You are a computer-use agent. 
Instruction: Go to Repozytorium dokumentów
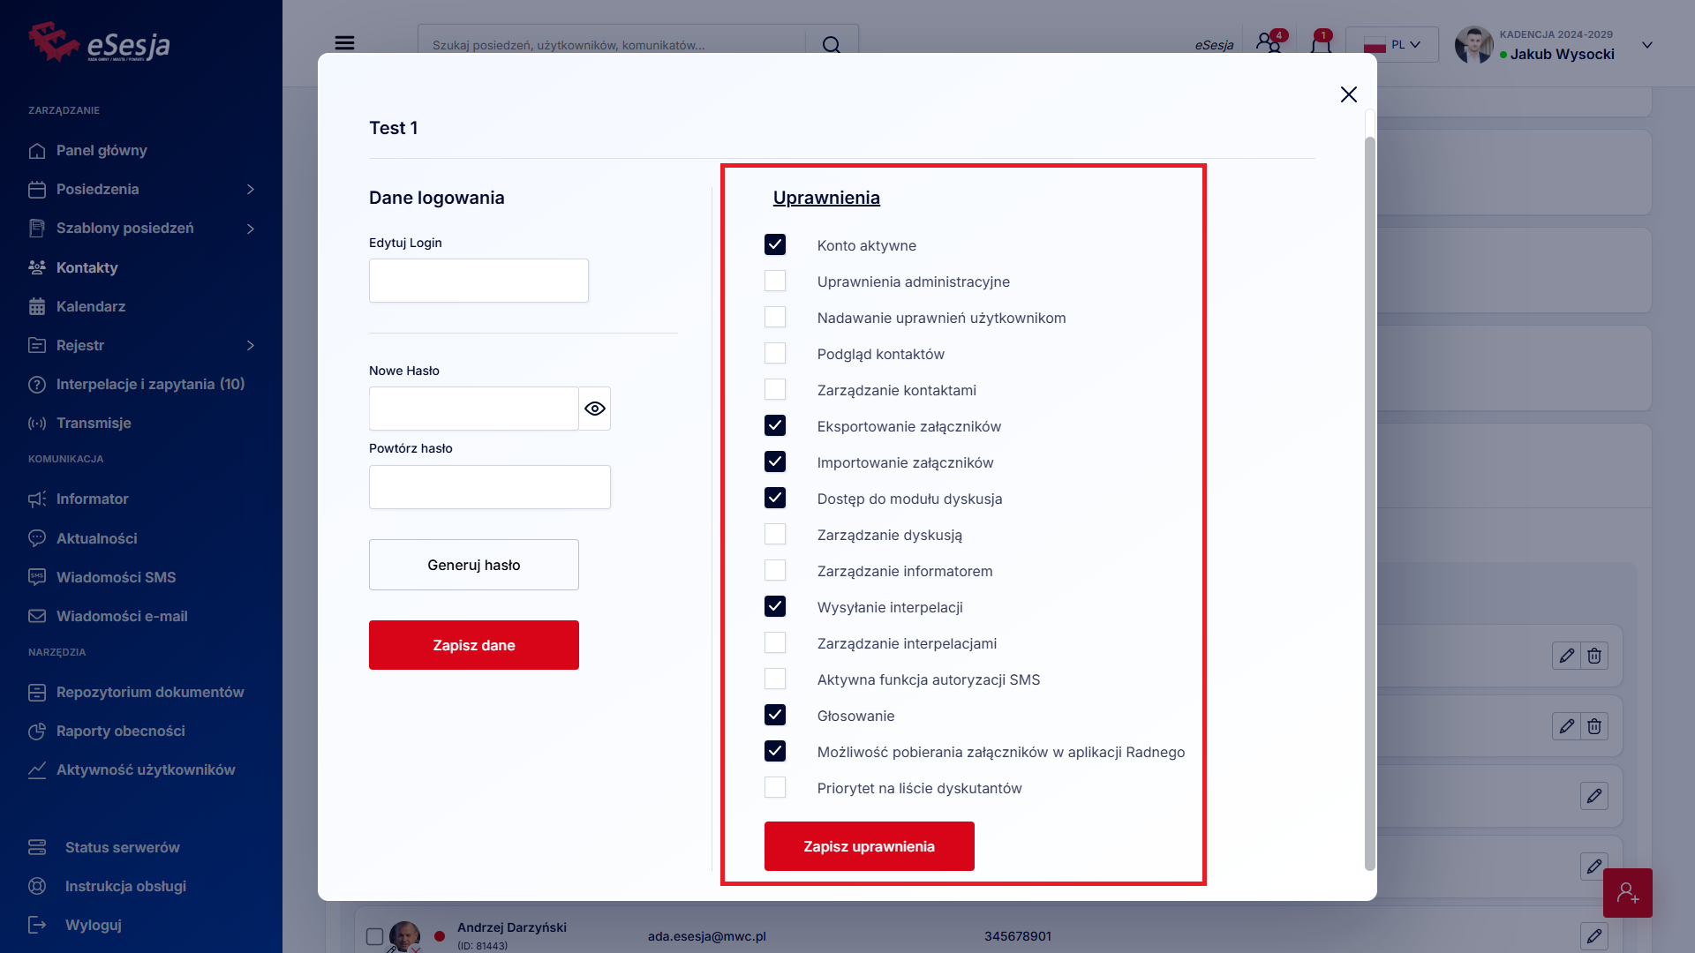click(150, 693)
